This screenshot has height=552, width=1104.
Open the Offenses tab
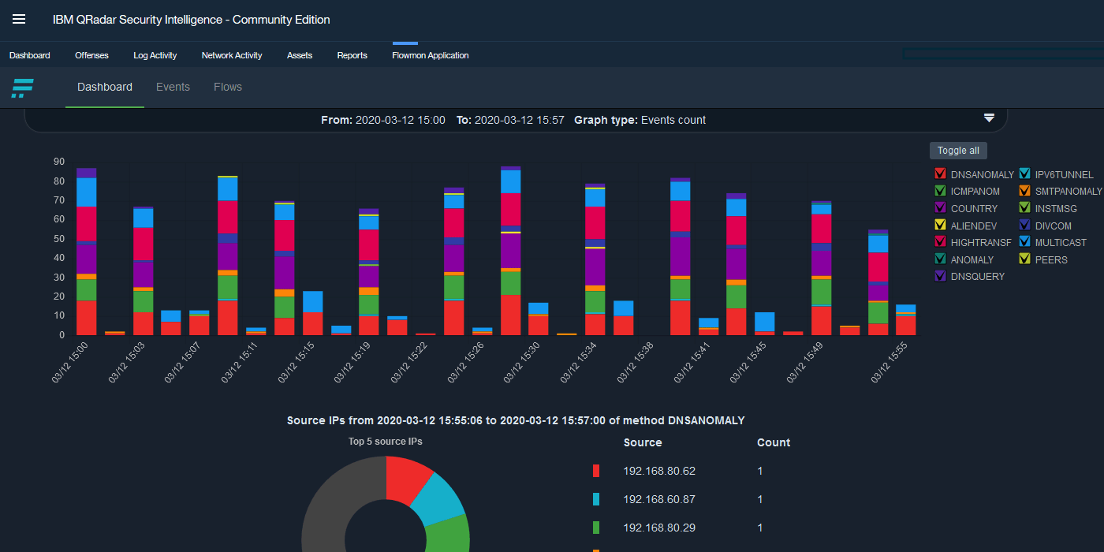[x=91, y=55]
